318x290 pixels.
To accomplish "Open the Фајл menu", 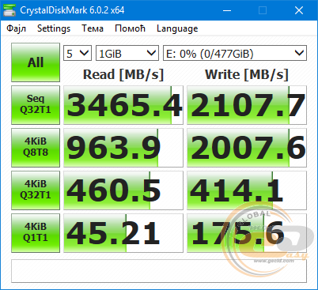I will [17, 28].
